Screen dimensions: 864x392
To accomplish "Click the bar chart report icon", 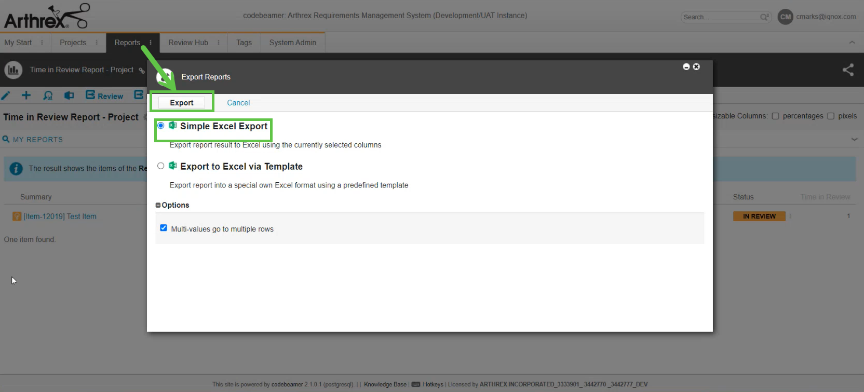I will pos(14,70).
